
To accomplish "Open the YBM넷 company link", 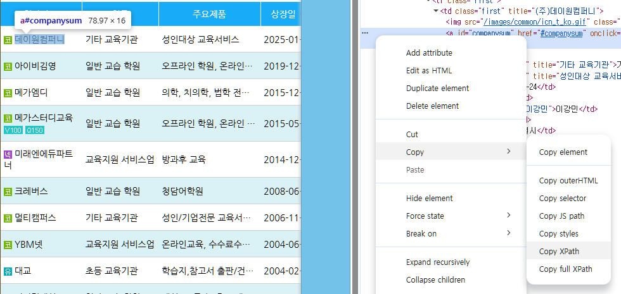I will pyautogui.click(x=29, y=245).
